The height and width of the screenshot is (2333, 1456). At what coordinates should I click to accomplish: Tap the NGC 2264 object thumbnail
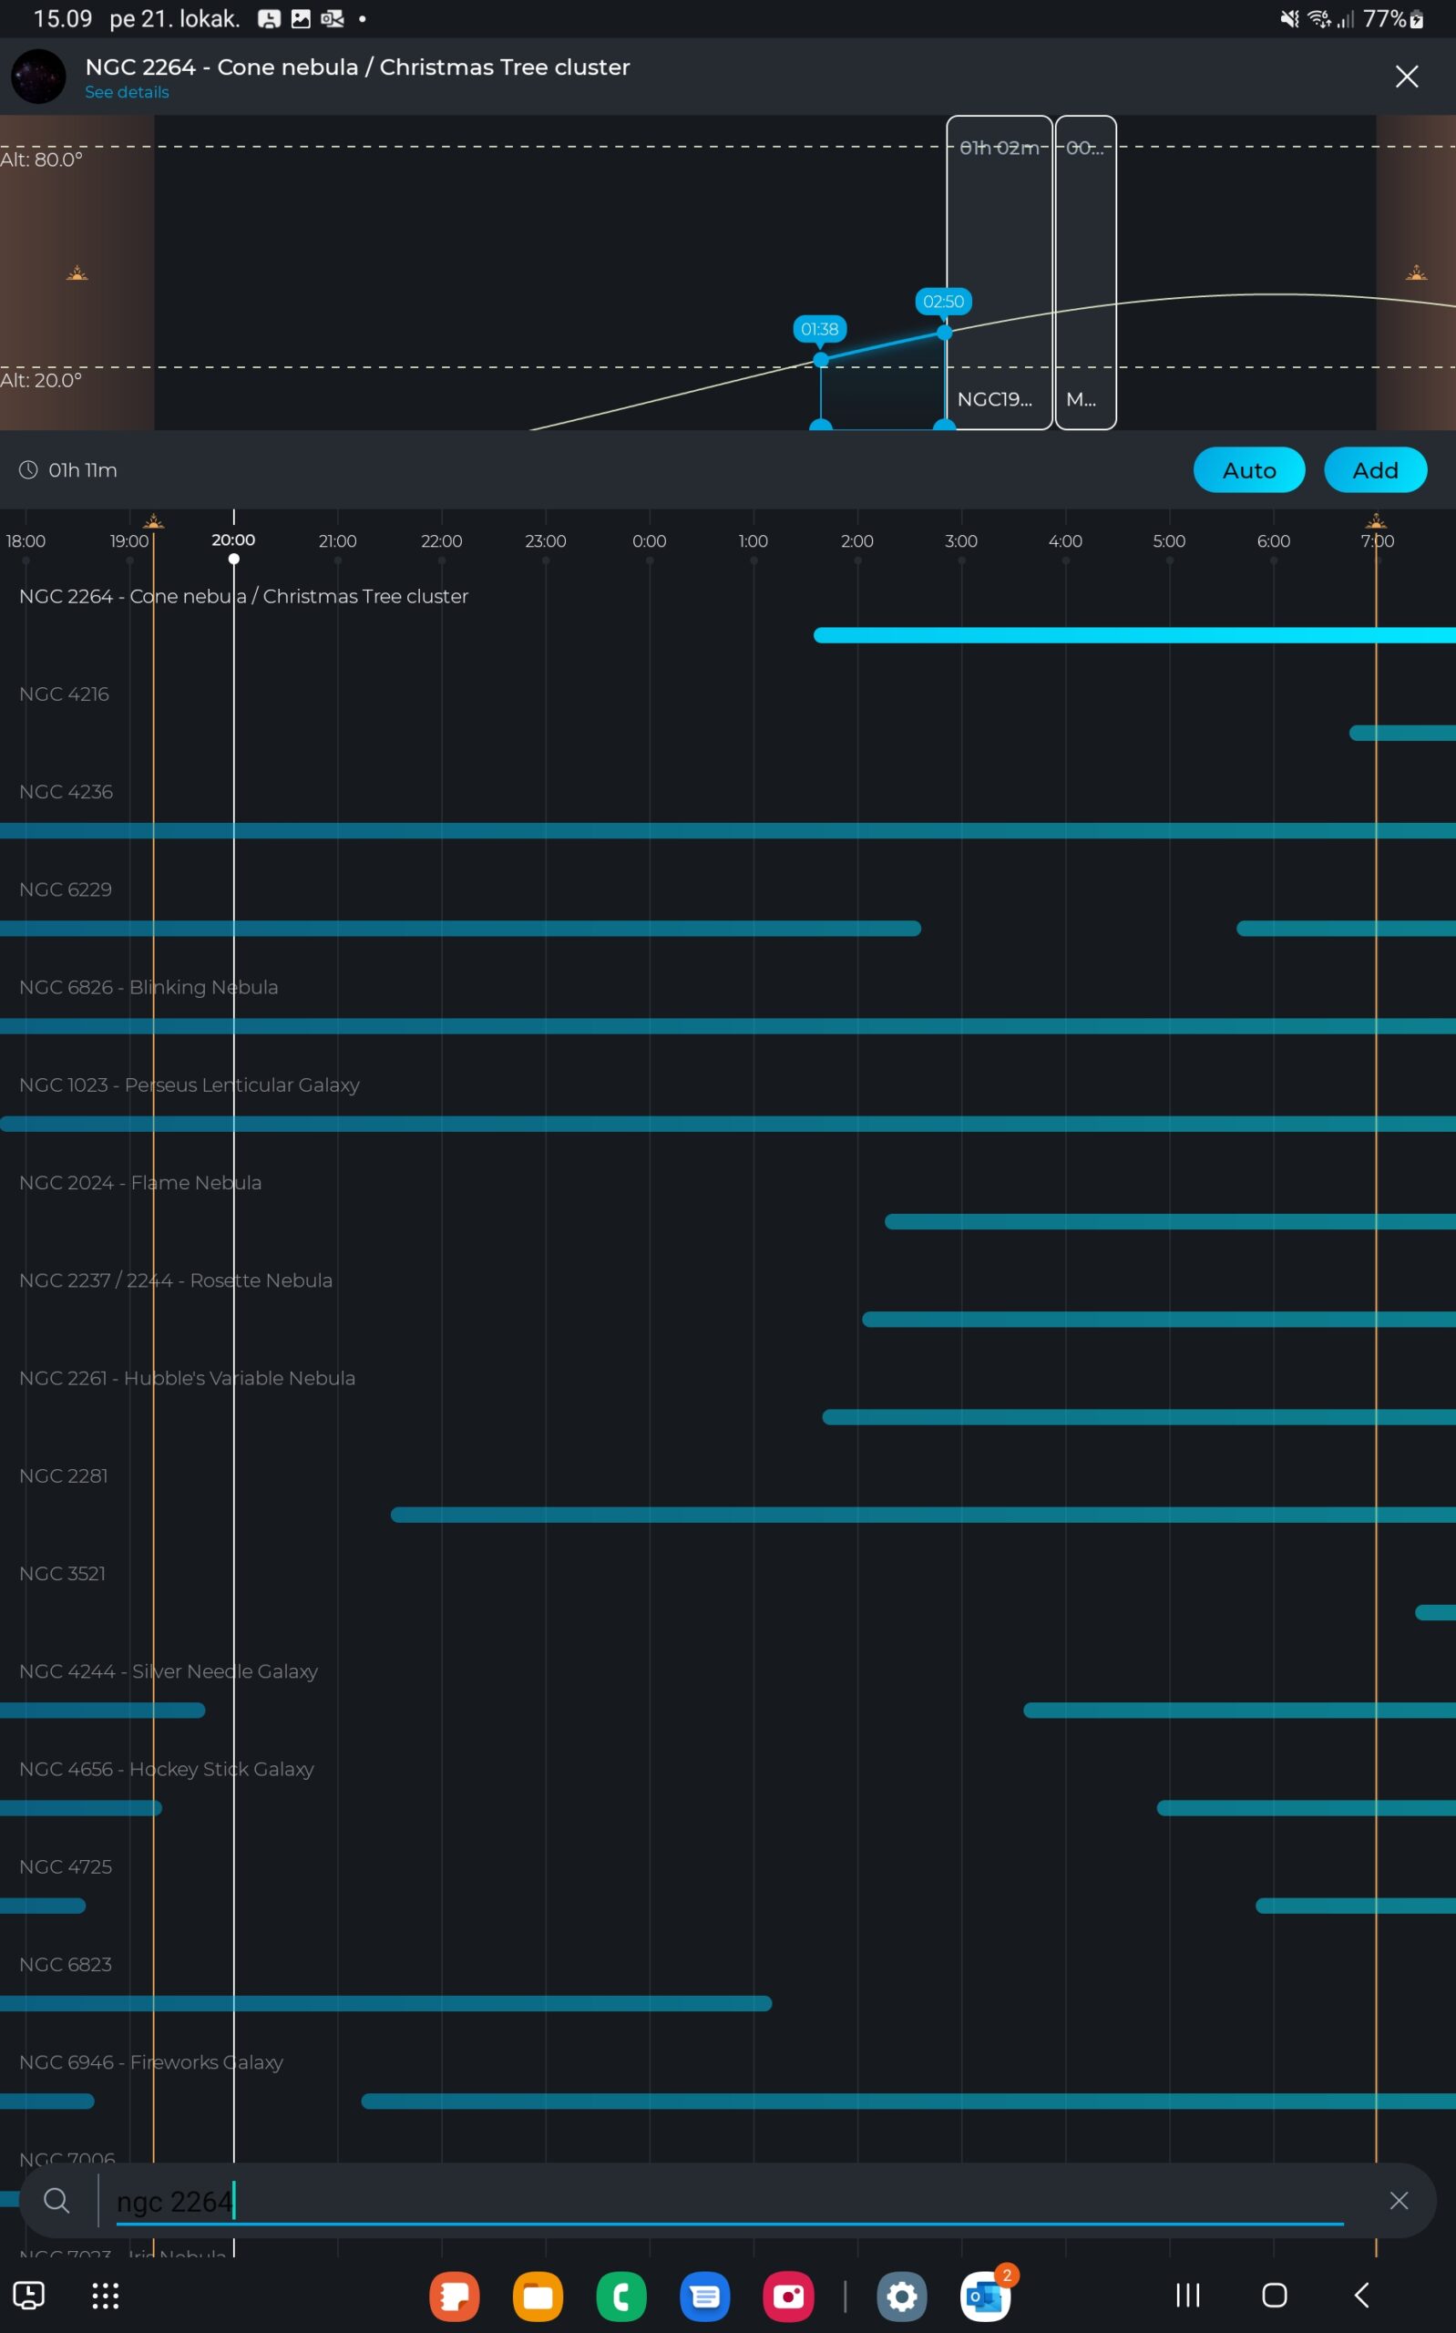coord(38,76)
